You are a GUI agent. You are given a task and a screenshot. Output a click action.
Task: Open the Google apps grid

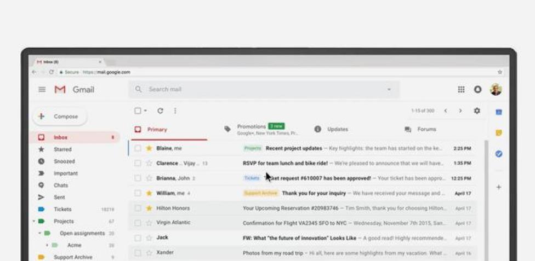point(461,89)
